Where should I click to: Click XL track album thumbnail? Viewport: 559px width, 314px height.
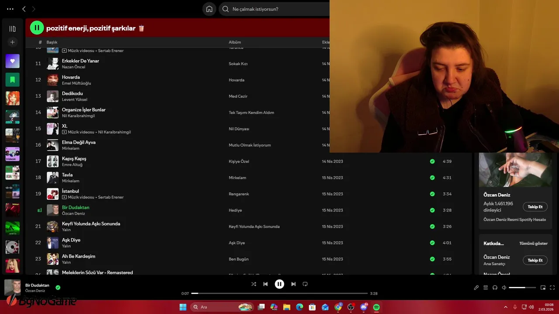(53, 129)
